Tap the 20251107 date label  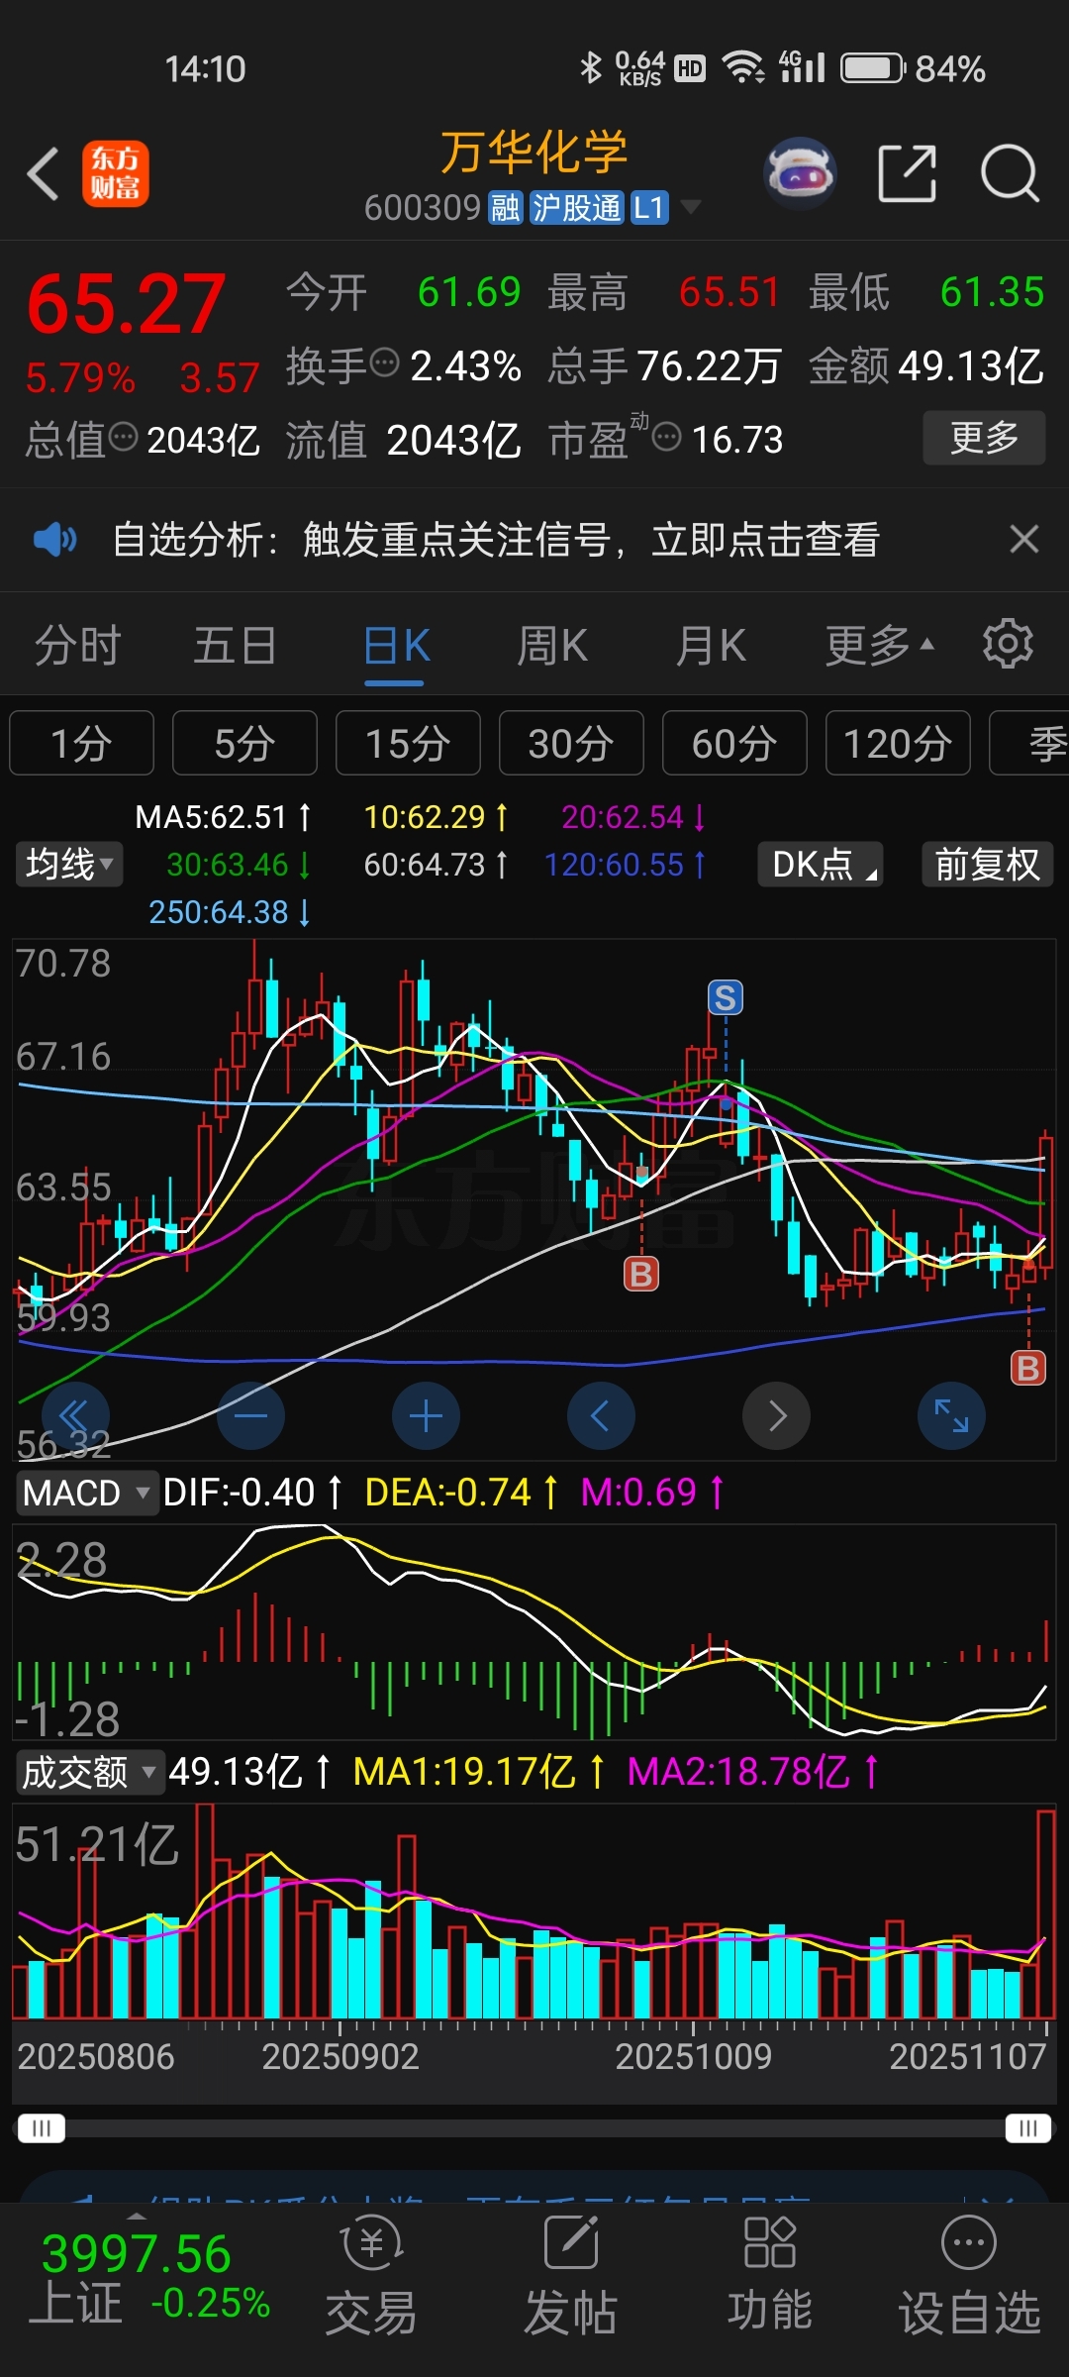(968, 2057)
